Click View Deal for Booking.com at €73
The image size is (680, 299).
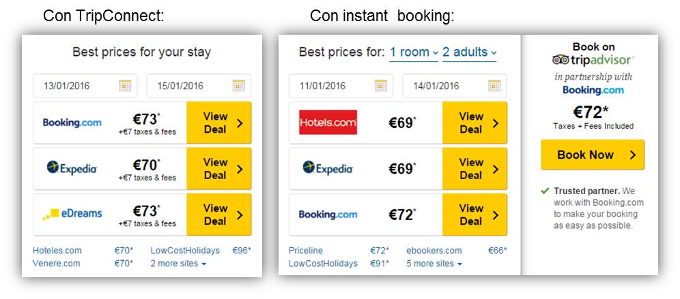tap(218, 123)
